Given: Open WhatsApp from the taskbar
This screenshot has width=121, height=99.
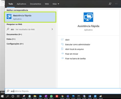Looking at the screenshot, I should pyautogui.click(x=51, y=96).
